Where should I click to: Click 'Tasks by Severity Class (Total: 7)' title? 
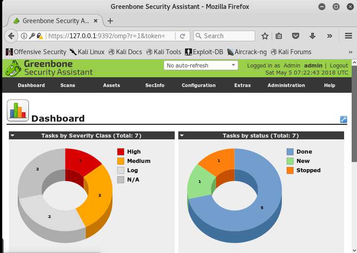pyautogui.click(x=91, y=136)
